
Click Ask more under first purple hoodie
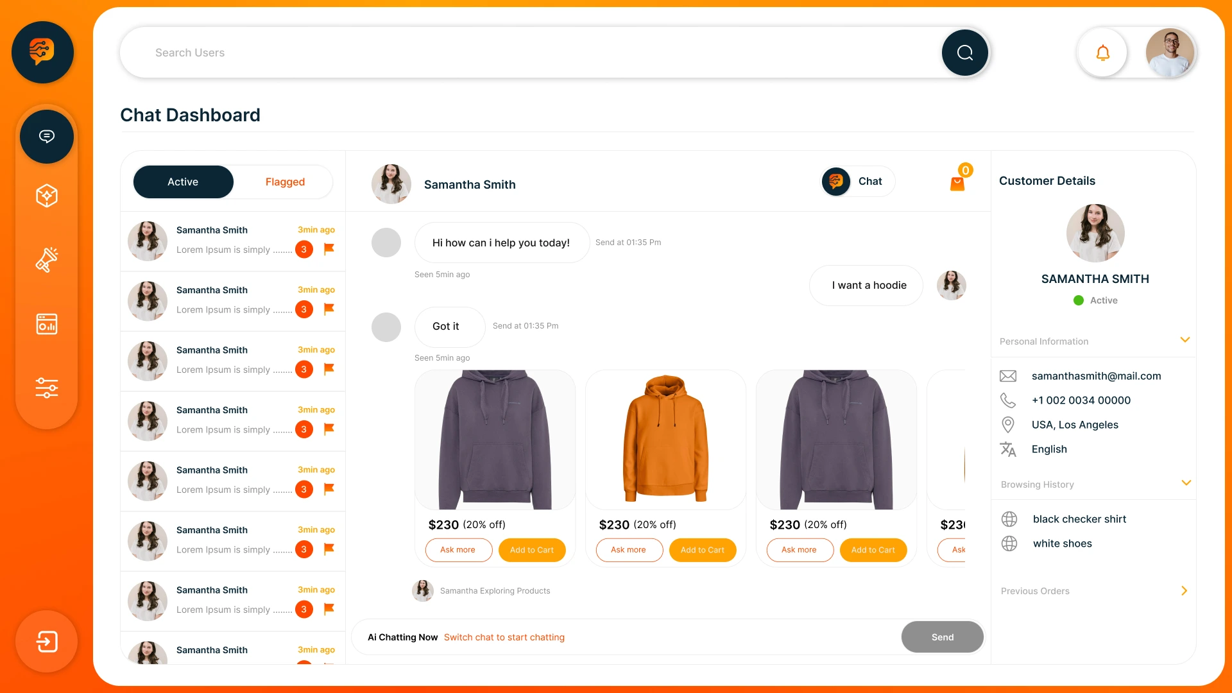click(458, 550)
